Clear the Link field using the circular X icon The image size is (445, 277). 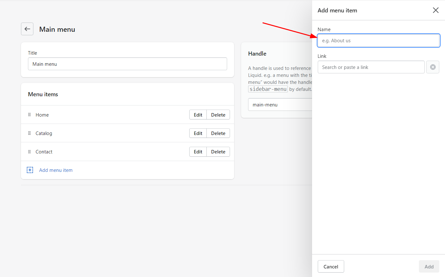[x=433, y=67]
